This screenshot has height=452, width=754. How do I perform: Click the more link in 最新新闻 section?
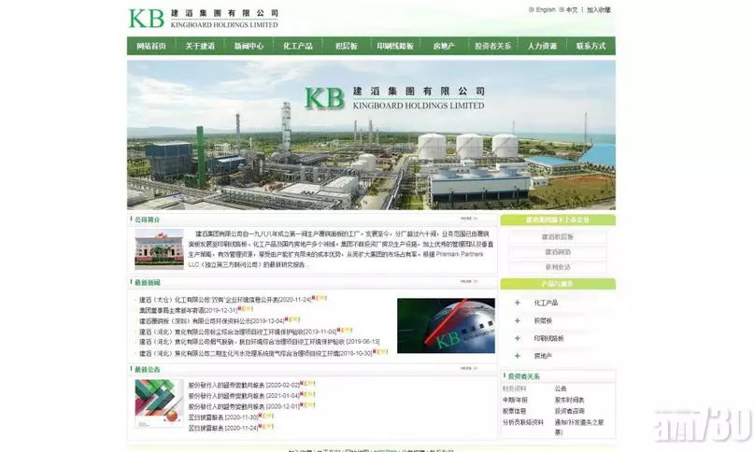pyautogui.click(x=469, y=281)
